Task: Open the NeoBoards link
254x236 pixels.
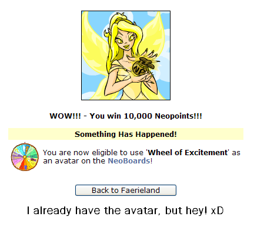Action: [x=129, y=161]
